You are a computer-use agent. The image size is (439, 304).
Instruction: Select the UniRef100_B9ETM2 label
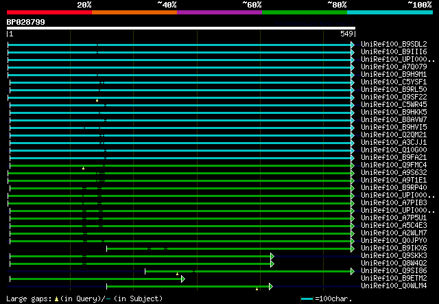[x=394, y=278]
